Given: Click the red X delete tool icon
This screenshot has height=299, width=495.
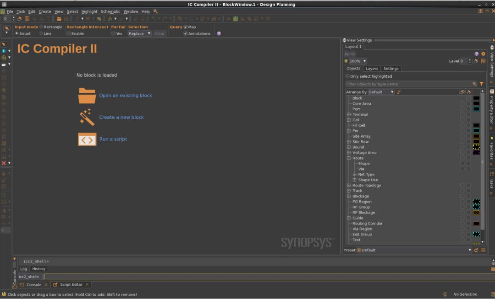Looking at the screenshot, I should (x=4, y=163).
